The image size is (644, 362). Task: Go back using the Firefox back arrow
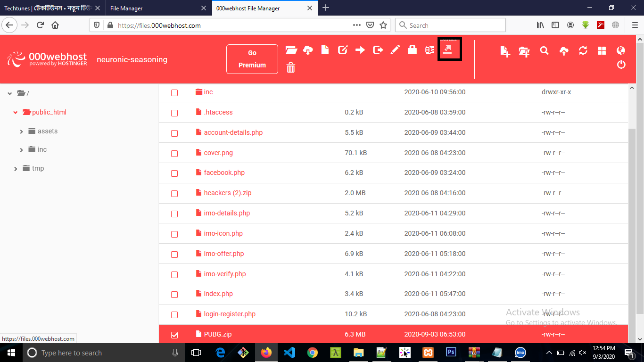(x=10, y=25)
